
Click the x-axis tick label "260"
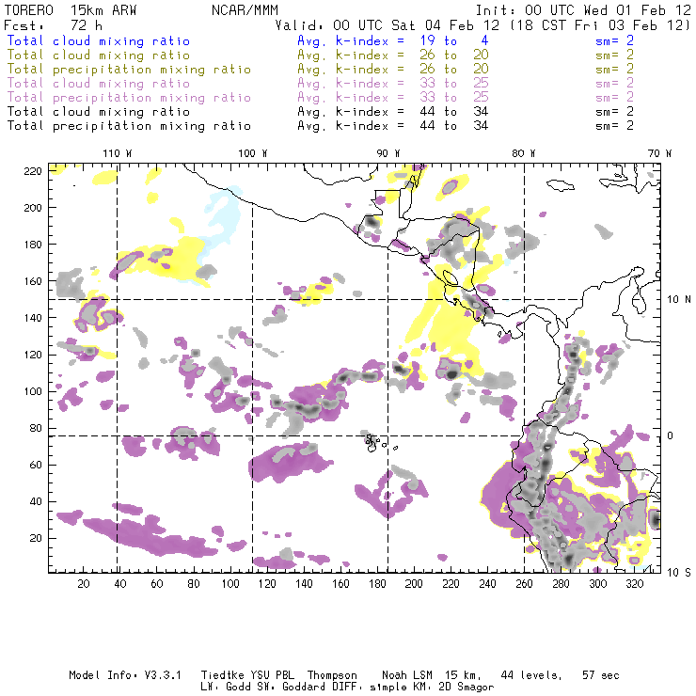(x=524, y=584)
